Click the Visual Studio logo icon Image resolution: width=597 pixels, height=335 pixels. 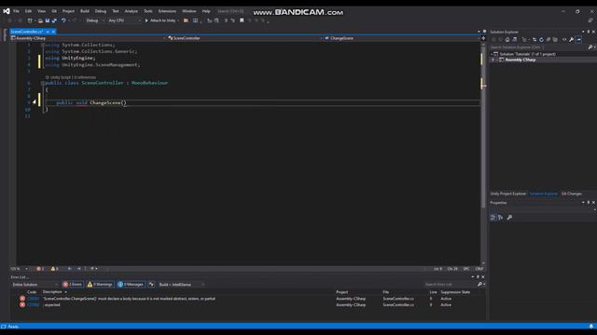click(7, 11)
